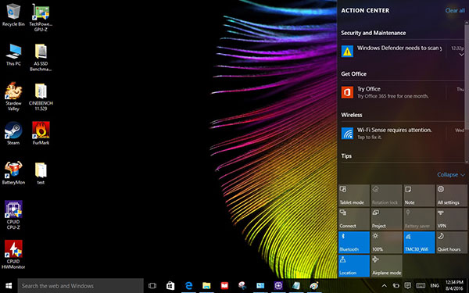469x293 pixels.
Task: Clear all notifications in Action Center
Action: click(x=455, y=10)
